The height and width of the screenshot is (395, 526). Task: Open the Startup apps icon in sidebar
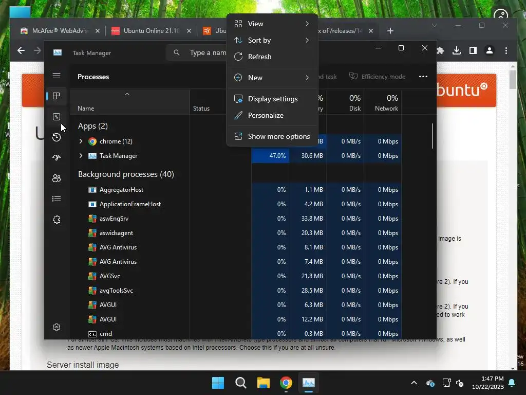tap(57, 157)
